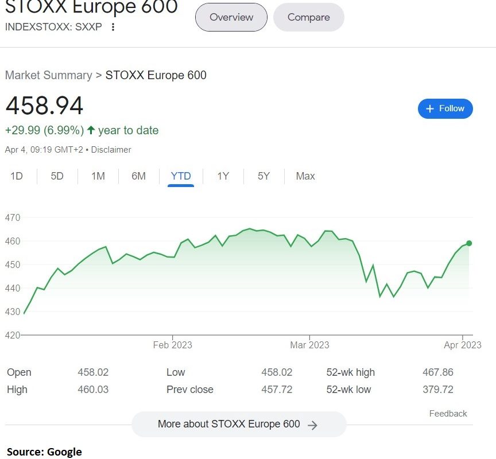Show the 6M chart range
The image size is (496, 459).
click(138, 176)
